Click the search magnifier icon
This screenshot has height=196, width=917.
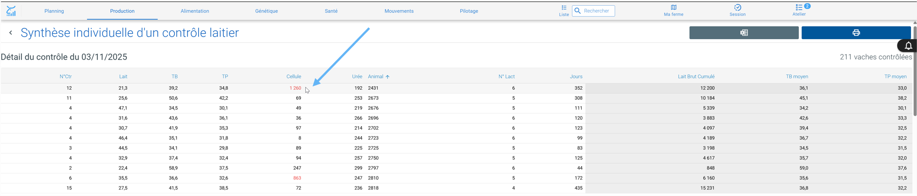click(578, 11)
